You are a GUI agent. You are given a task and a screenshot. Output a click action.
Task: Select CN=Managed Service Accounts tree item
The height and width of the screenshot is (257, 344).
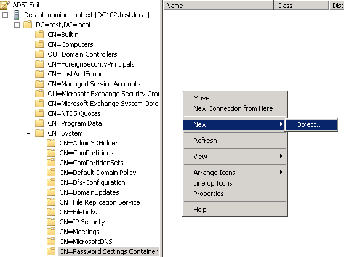point(94,84)
